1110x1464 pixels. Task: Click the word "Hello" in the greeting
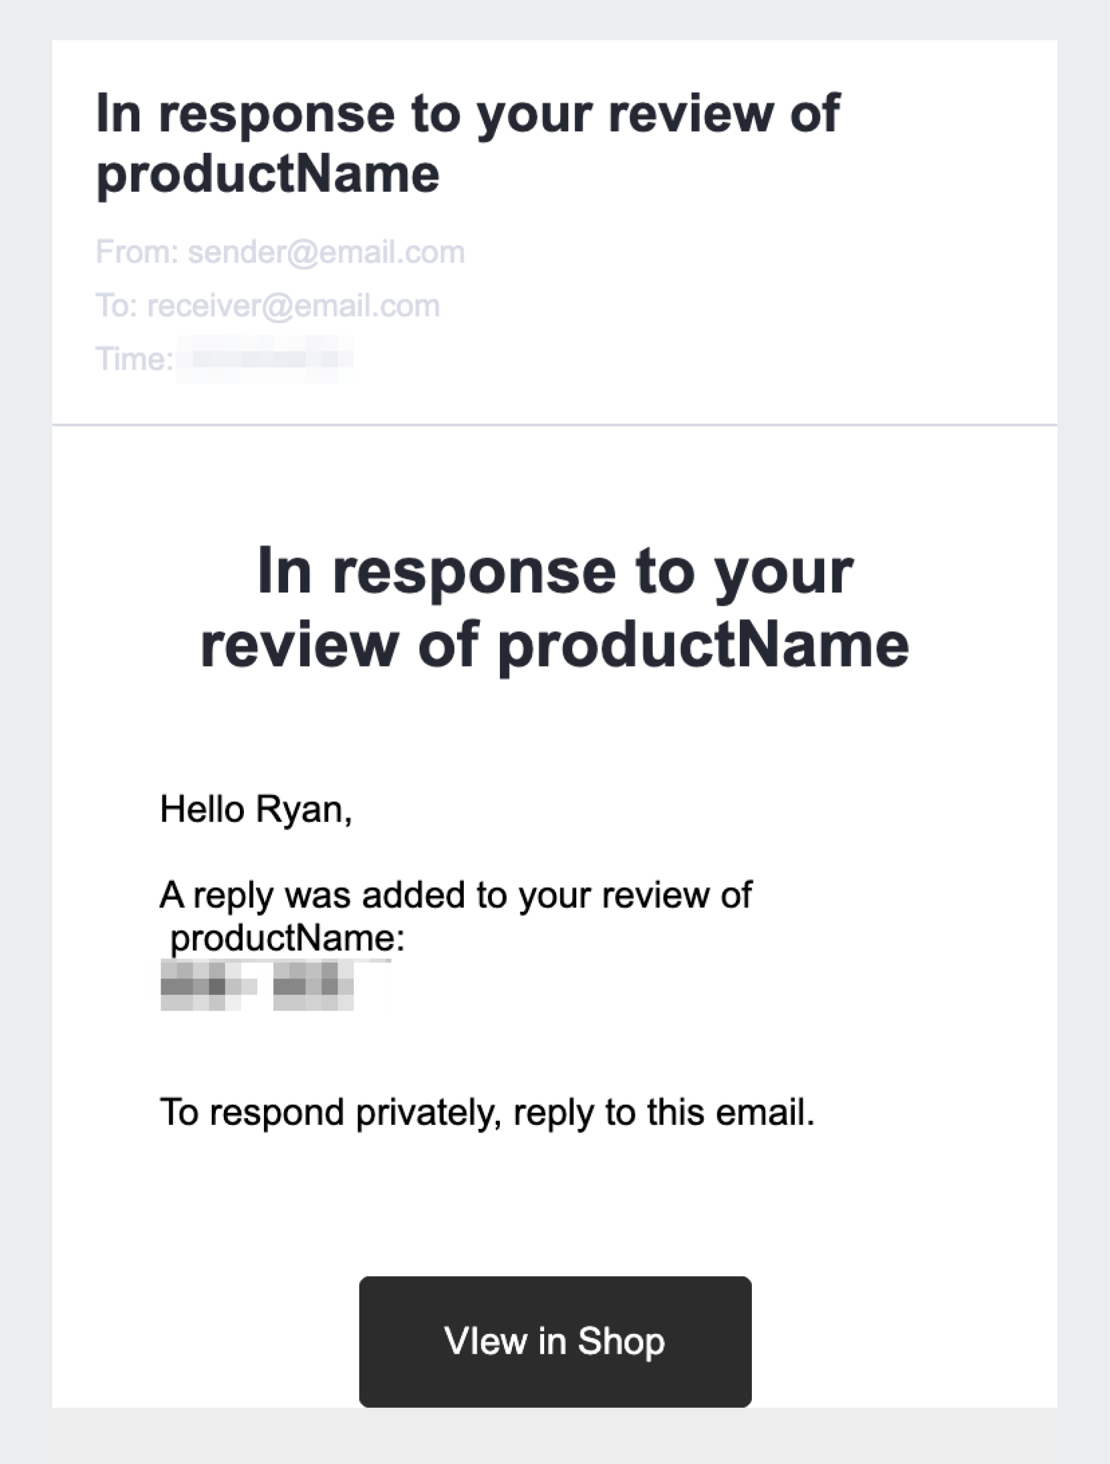pyautogui.click(x=202, y=809)
